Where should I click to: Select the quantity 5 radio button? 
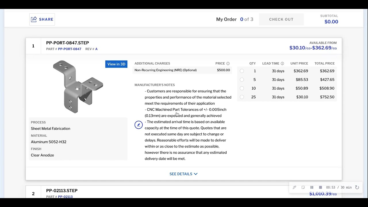(242, 80)
